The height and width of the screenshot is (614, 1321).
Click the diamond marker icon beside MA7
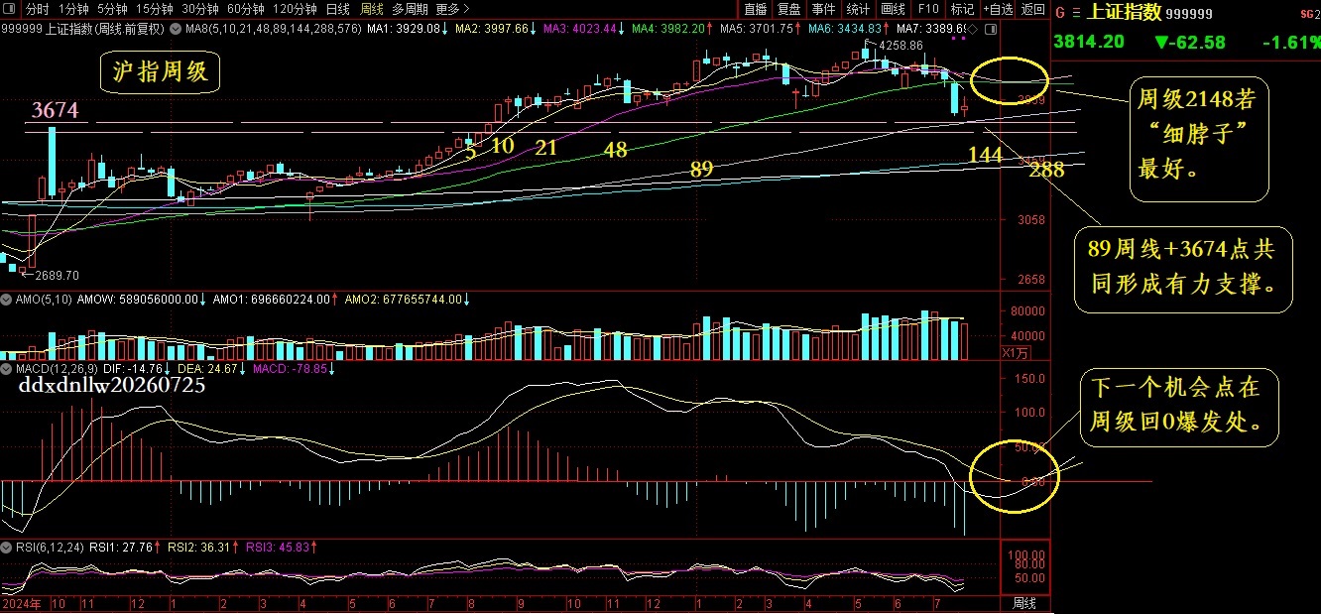click(973, 29)
